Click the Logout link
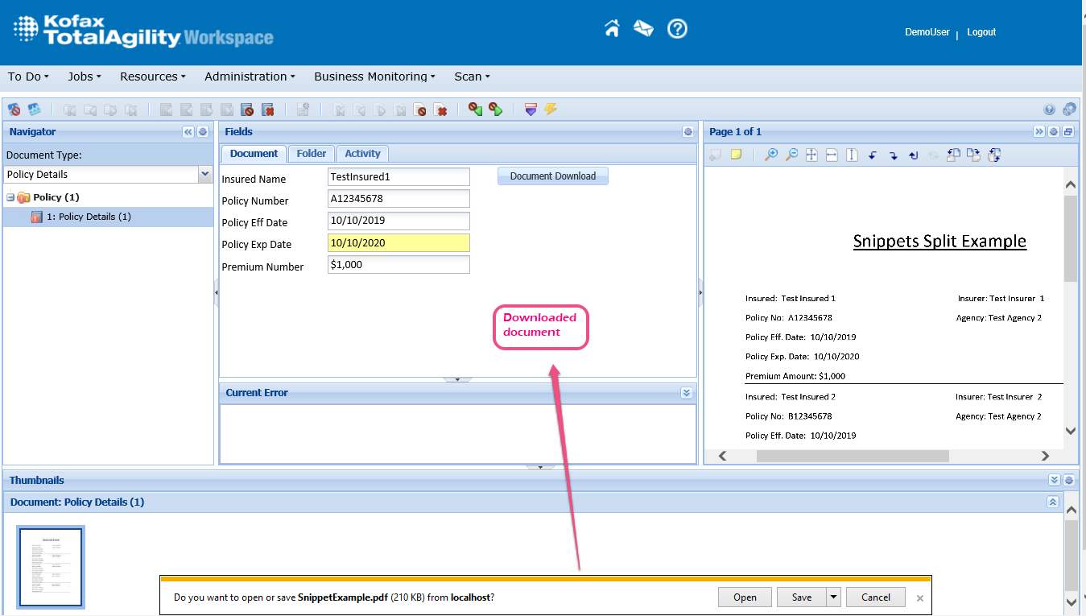Image resolution: width=1086 pixels, height=616 pixels. (981, 32)
